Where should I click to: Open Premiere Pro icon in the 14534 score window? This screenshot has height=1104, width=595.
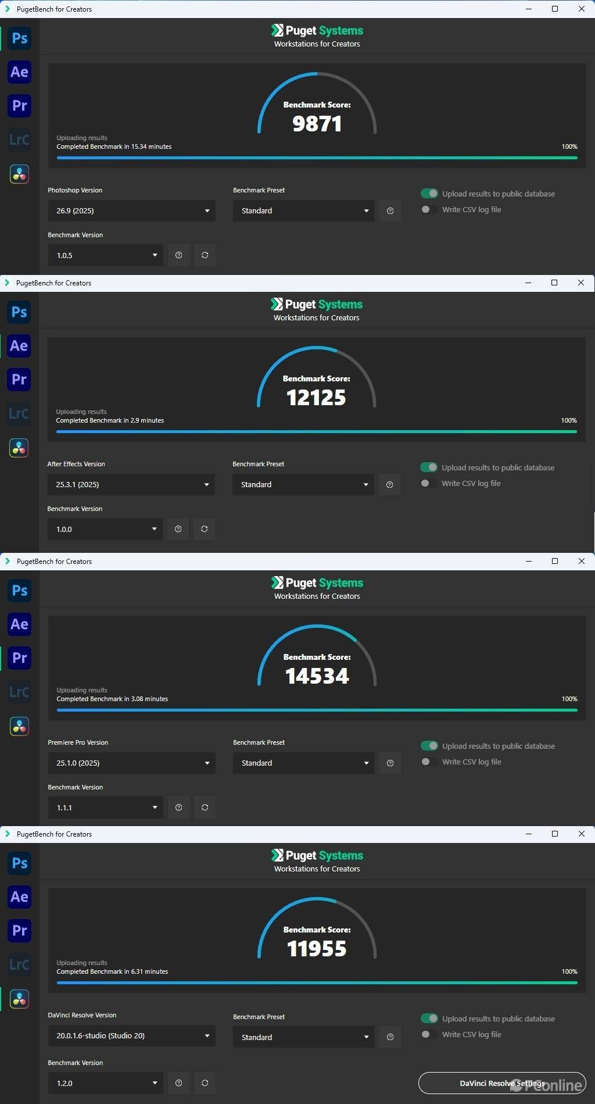(19, 658)
